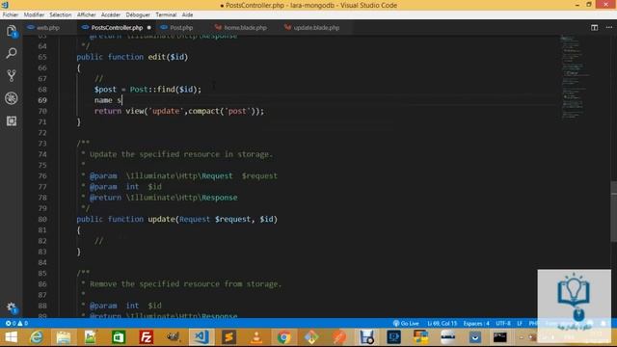The width and height of the screenshot is (617, 347).
Task: Click the unsaved dot on PostsController.php tab
Action: (x=148, y=28)
